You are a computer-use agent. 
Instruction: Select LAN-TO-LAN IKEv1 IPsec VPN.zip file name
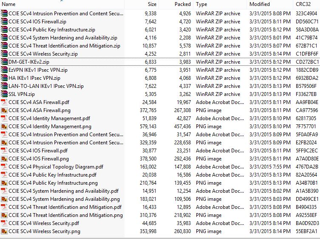[46, 86]
